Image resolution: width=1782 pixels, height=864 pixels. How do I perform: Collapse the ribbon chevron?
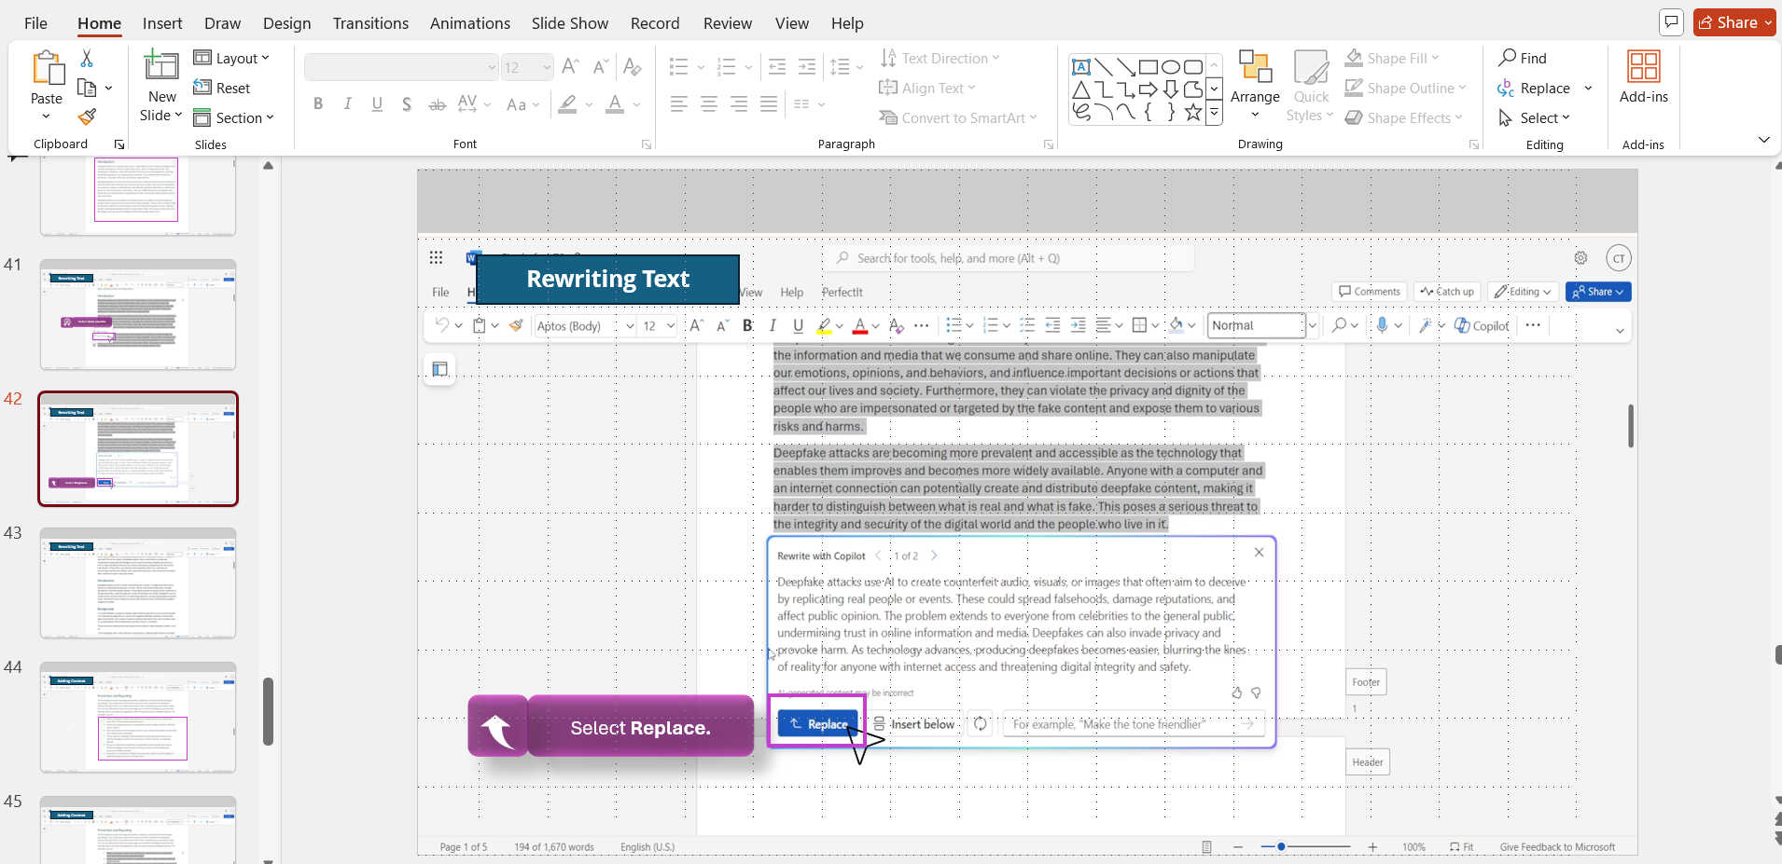point(1763,140)
